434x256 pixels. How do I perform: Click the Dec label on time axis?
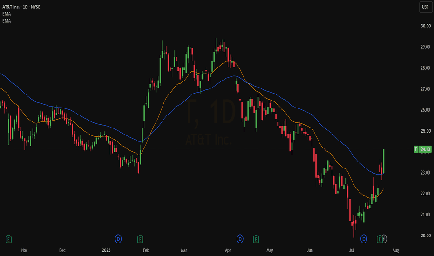(62, 250)
